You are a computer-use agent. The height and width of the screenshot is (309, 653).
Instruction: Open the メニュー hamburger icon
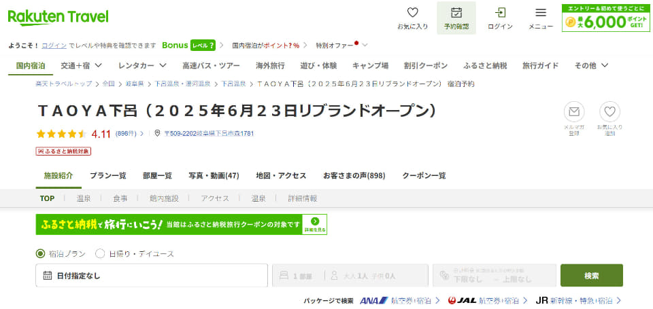pos(541,12)
